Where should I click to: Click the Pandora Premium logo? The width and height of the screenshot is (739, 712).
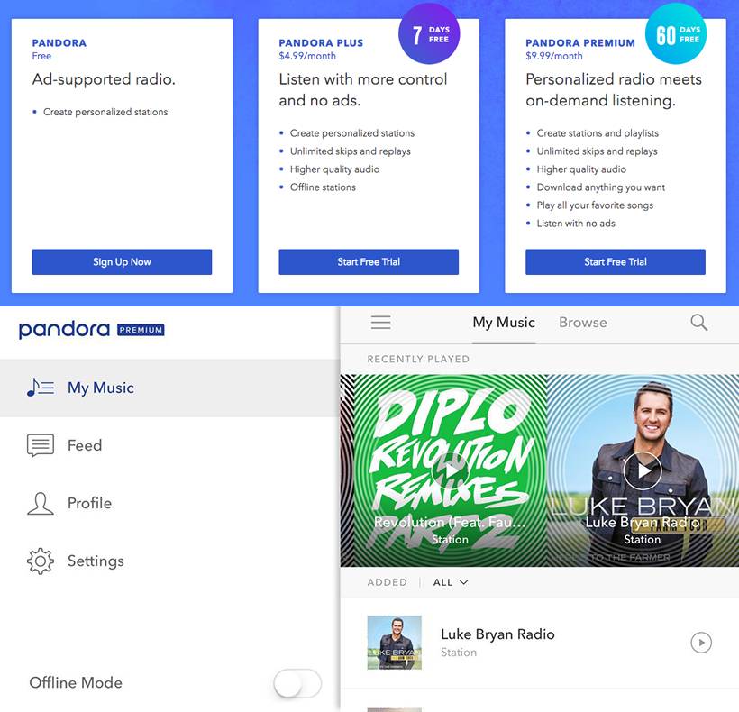91,330
